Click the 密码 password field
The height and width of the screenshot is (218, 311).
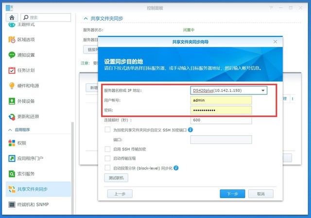221,110
